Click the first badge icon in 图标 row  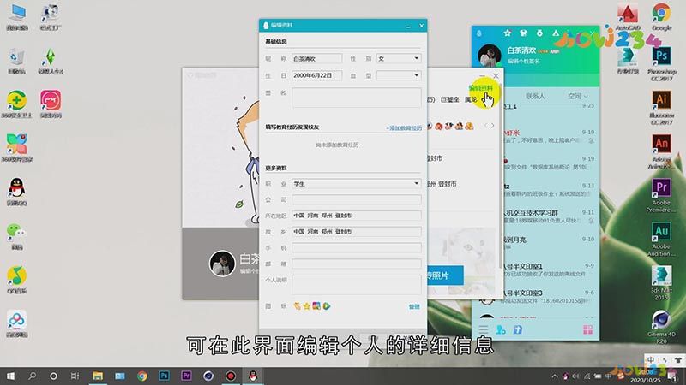point(297,306)
